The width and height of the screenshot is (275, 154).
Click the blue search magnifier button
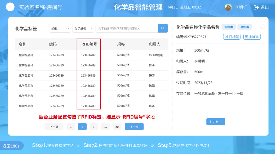click(163, 28)
